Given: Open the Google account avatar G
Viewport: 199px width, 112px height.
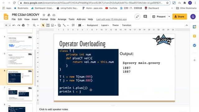Looking at the screenshot, I should coord(193,16).
